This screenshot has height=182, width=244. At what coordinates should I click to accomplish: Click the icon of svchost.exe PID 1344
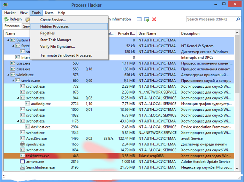(23, 133)
